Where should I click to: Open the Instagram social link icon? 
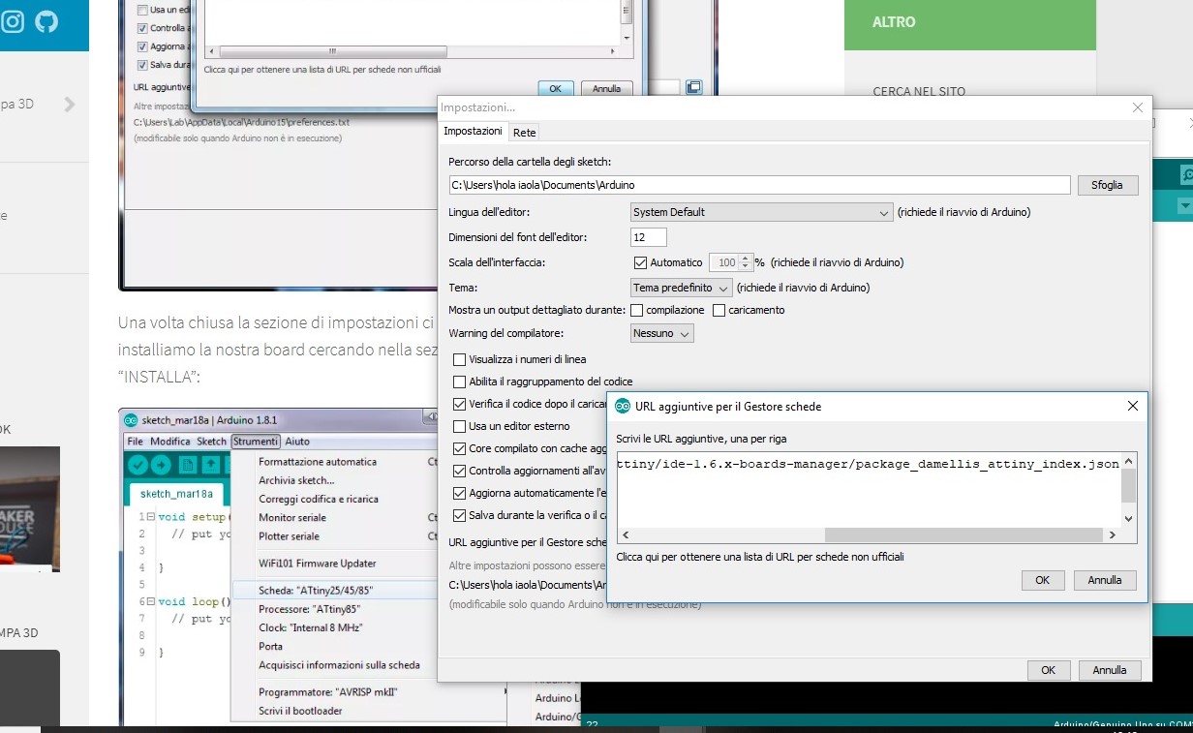point(12,20)
